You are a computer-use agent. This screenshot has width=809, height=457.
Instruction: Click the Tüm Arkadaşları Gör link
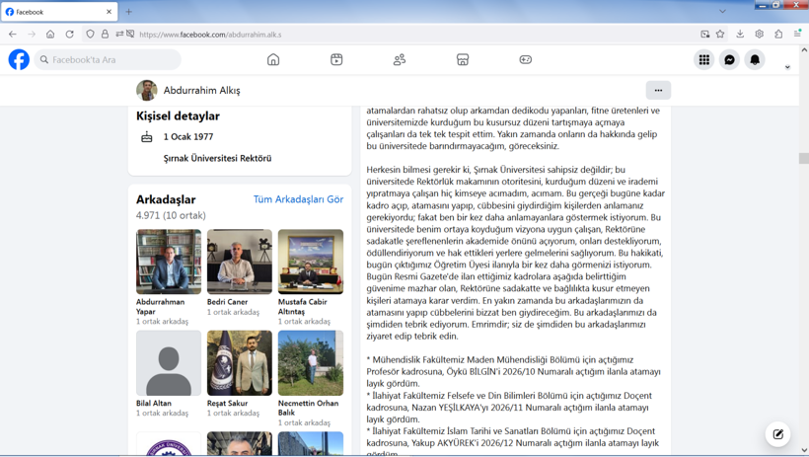point(298,199)
